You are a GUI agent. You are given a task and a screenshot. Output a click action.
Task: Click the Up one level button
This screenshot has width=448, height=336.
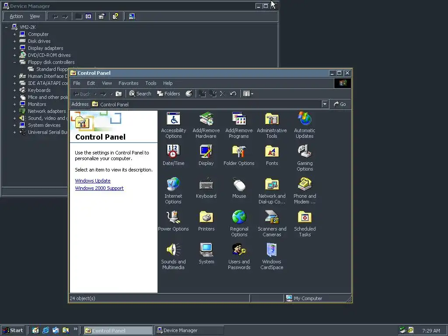point(119,94)
